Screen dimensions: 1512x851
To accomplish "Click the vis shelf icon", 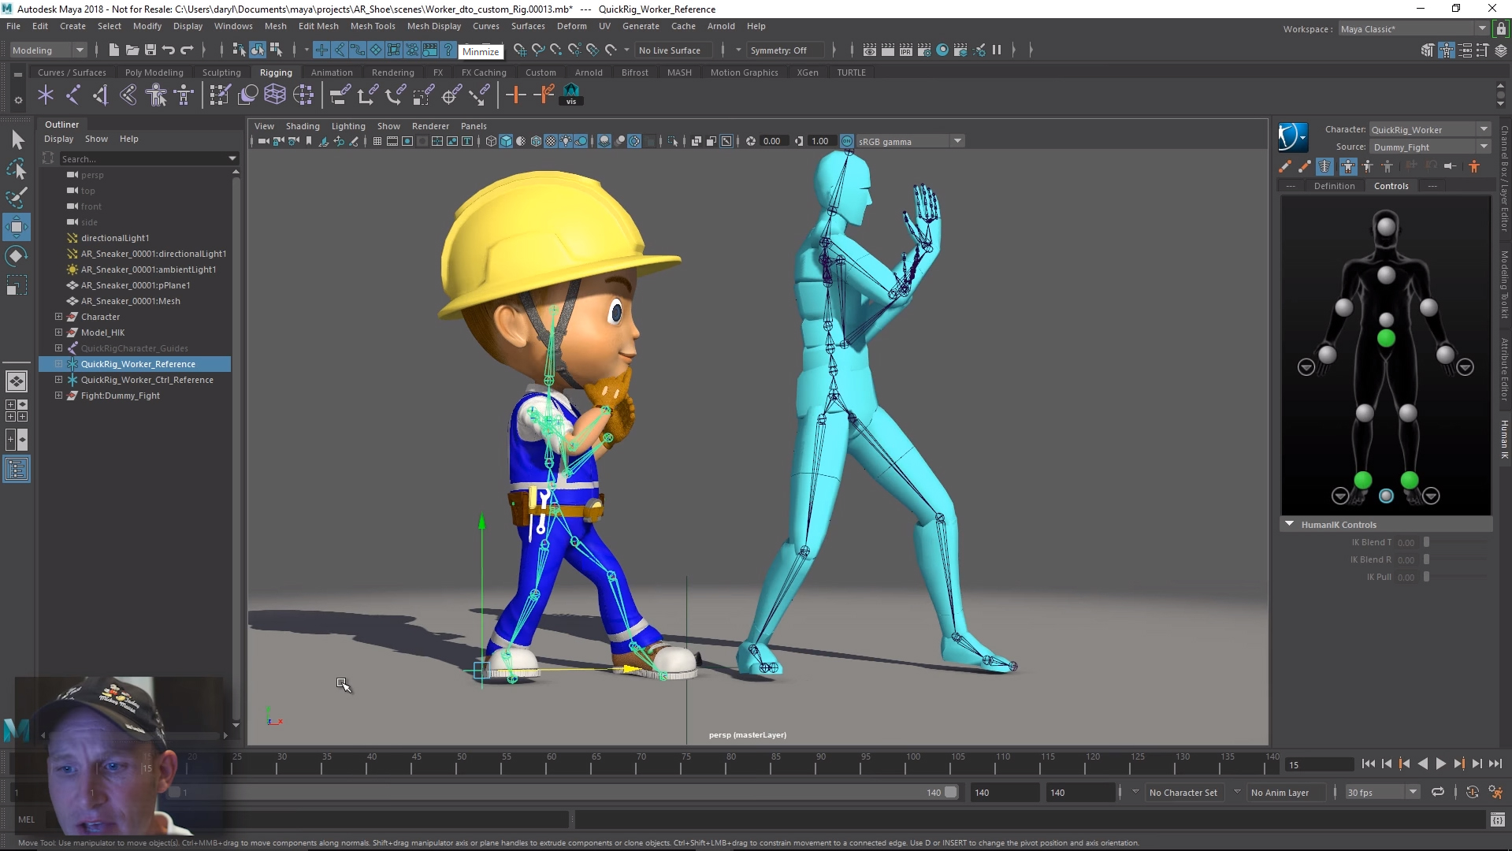I will [x=571, y=95].
